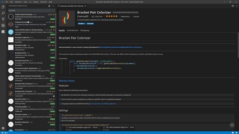This screenshot has width=239, height=134.
Task: Open the Explorer view in activity bar
Action: (x=3, y=7)
